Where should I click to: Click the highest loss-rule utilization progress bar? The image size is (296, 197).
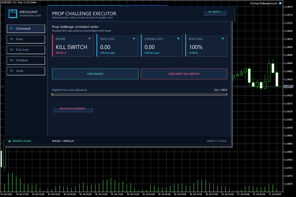(x=139, y=94)
